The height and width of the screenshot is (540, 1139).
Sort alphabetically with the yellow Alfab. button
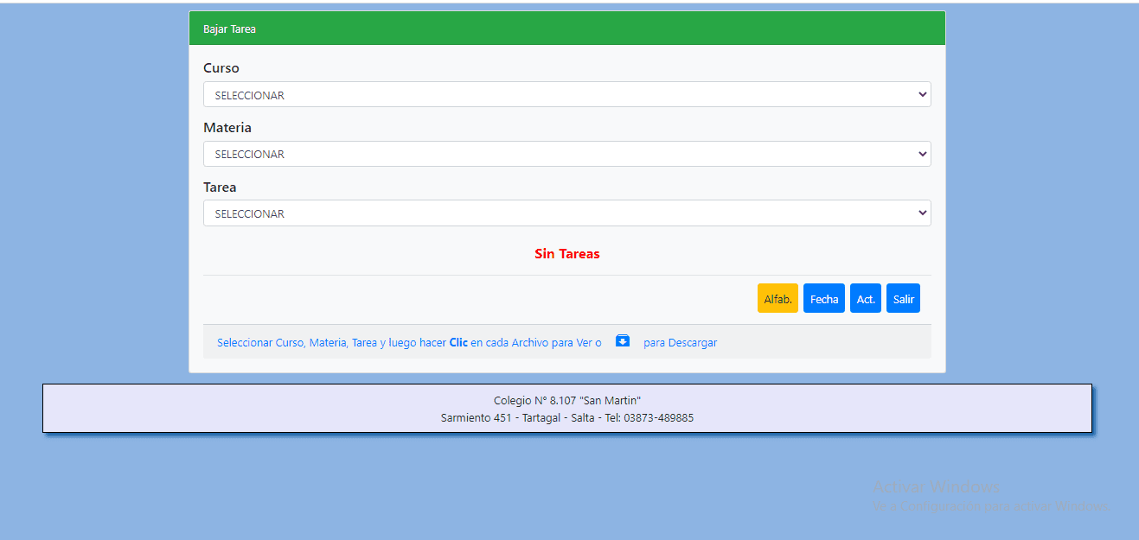tap(777, 299)
